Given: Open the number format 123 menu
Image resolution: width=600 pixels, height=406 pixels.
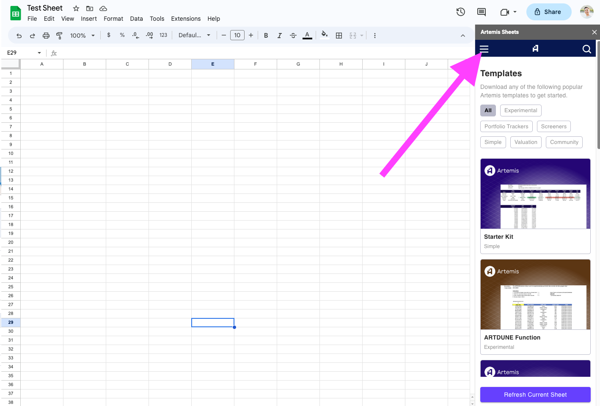Looking at the screenshot, I should point(163,35).
